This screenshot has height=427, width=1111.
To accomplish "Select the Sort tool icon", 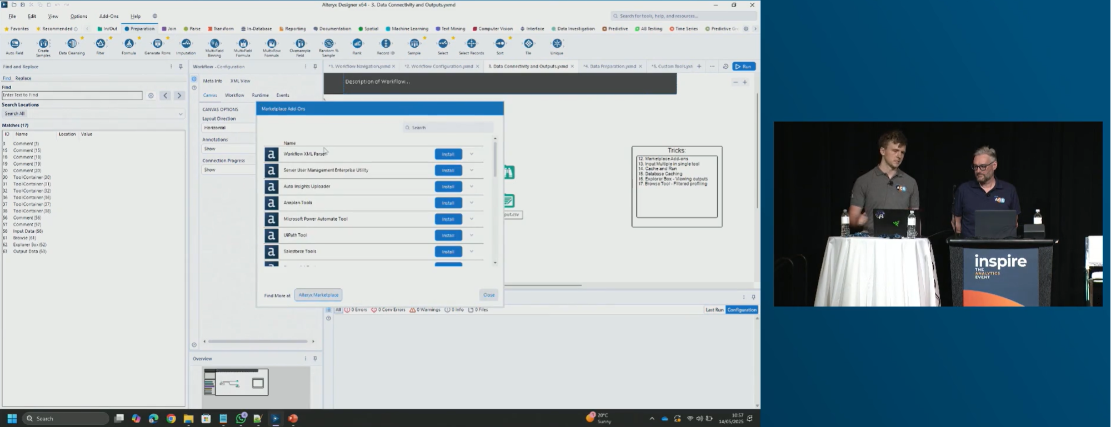I will point(500,43).
